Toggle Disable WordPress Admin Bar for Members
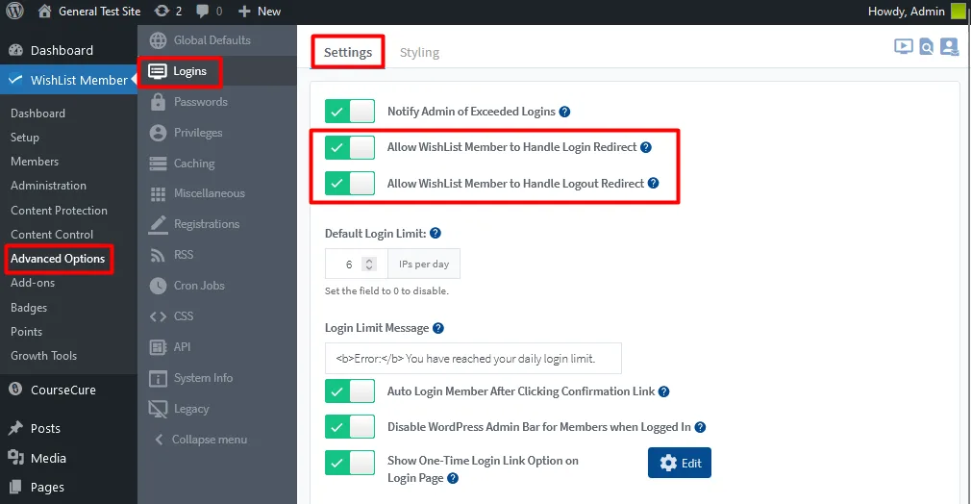The width and height of the screenshot is (971, 504). point(350,426)
